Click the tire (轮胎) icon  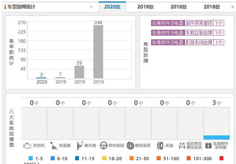[x=160, y=145]
